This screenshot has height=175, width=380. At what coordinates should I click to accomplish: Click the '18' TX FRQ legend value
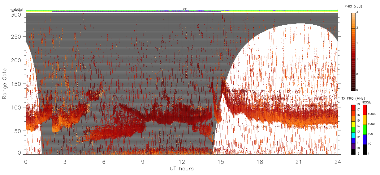[x=358, y=104]
